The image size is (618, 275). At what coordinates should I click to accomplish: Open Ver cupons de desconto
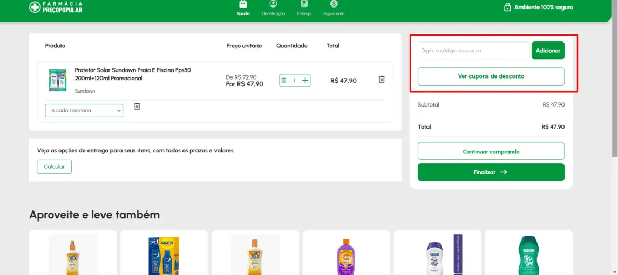[x=491, y=76]
